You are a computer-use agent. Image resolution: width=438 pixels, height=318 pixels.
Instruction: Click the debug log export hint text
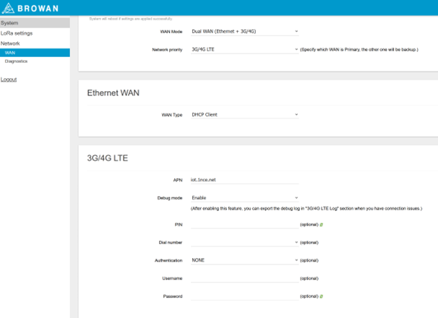(x=306, y=208)
